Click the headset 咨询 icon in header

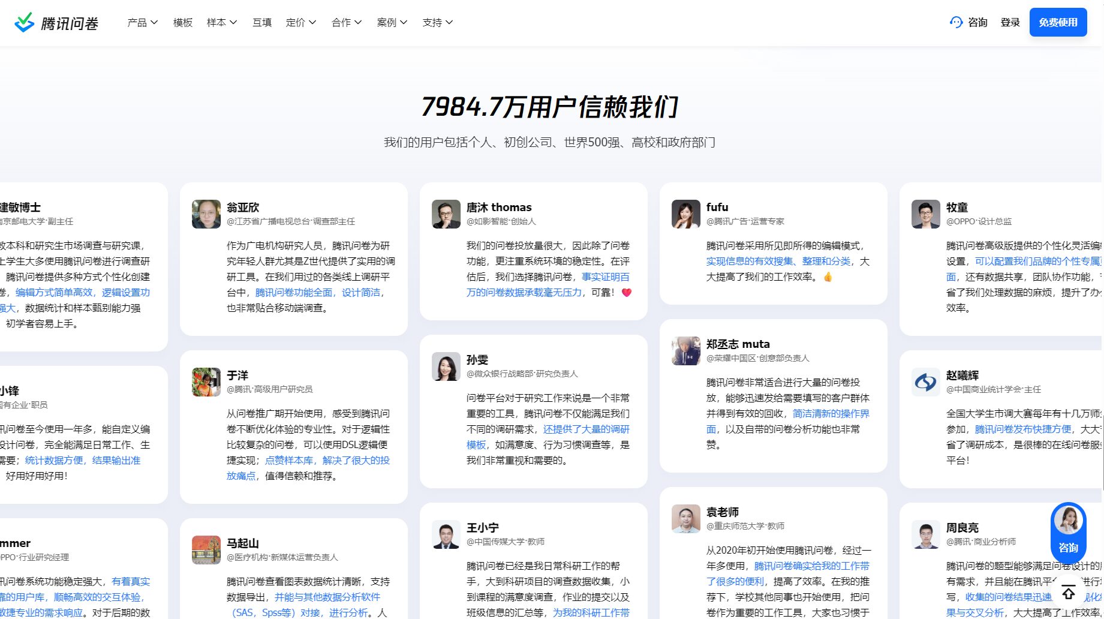(956, 22)
